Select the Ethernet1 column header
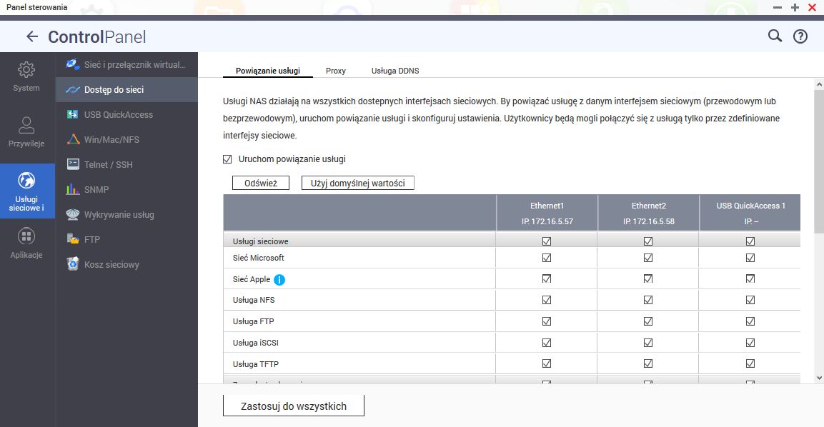 tap(547, 213)
